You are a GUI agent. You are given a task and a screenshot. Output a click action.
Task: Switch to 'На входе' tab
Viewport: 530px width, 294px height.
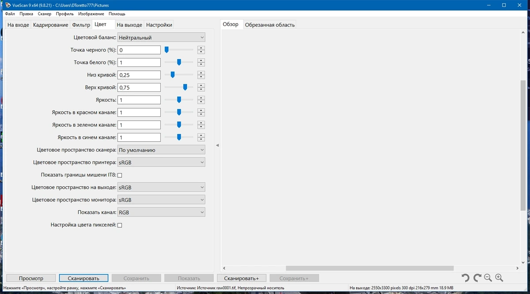(x=18, y=25)
